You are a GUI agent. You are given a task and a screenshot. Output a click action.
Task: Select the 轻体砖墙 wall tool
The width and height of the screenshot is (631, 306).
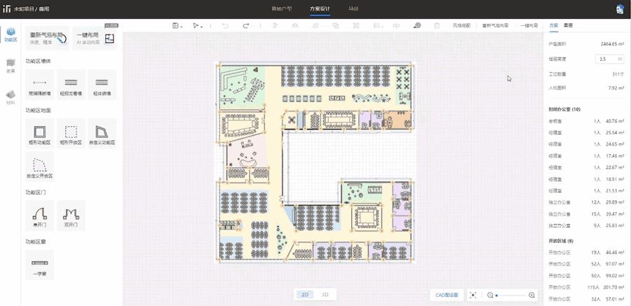pos(102,85)
